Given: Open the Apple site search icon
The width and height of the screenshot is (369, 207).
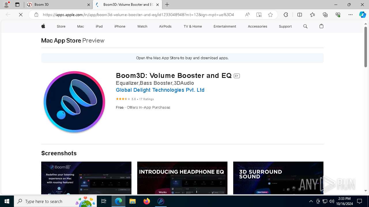Looking at the screenshot, I should point(305,26).
